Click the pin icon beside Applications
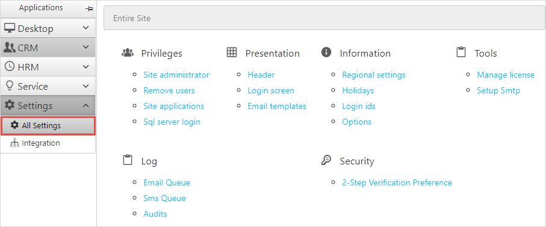This screenshot has width=546, height=227. pyautogui.click(x=89, y=8)
